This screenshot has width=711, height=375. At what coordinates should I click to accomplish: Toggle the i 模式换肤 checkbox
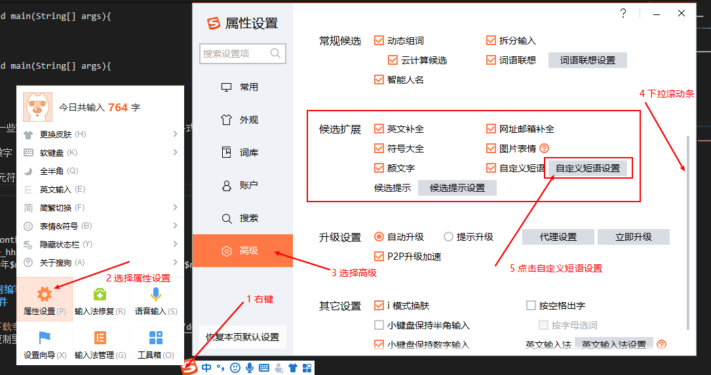[x=379, y=305]
